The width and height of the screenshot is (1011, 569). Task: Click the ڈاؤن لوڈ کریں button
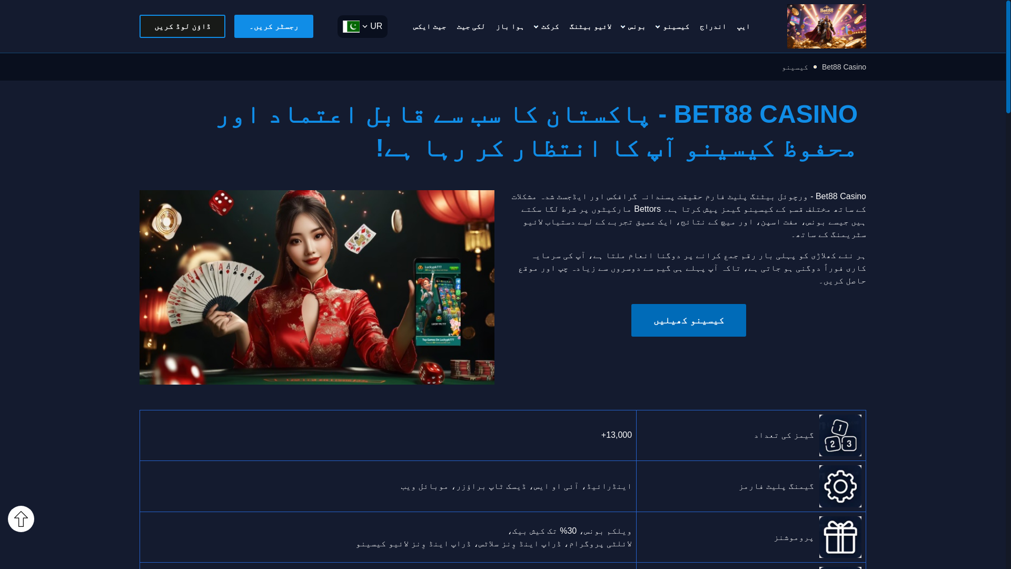pos(182,26)
